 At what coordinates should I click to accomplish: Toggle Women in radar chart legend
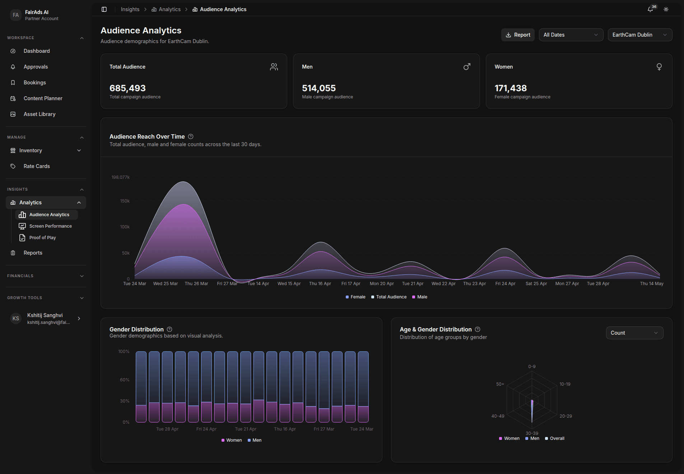(509, 438)
